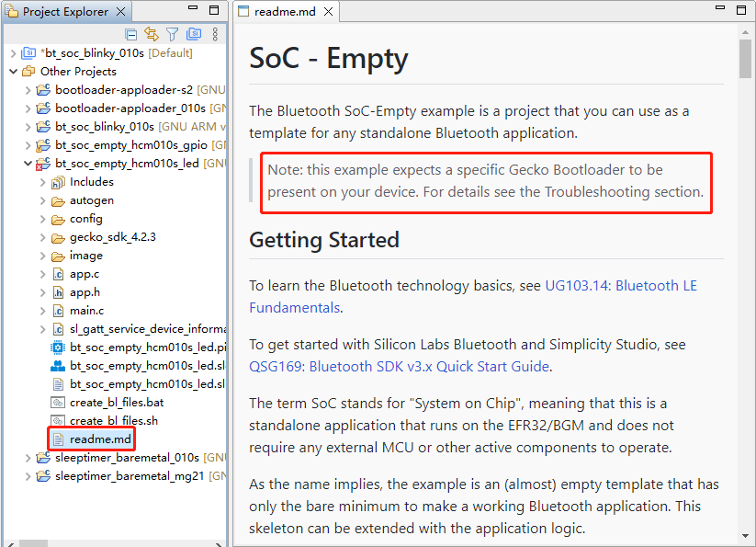The image size is (756, 547).
Task: Open the Project Explorer filter options
Action: click(175, 34)
